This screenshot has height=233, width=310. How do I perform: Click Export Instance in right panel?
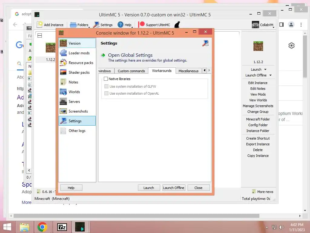(x=258, y=144)
